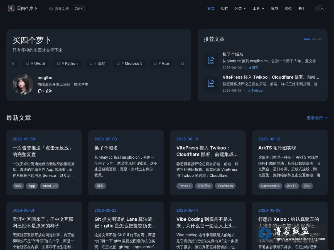Click VitePress tag pill
Viewport: 334px width, 250px height.
tap(225, 186)
